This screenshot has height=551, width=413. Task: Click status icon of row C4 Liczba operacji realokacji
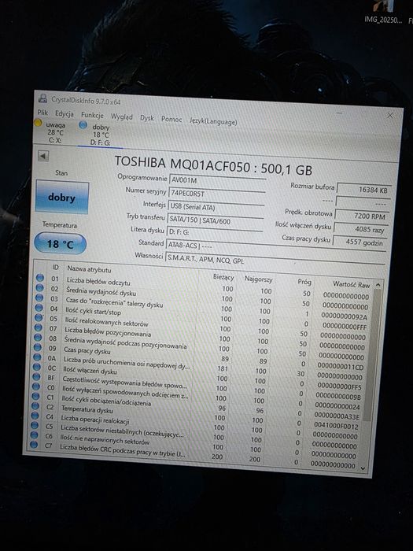click(35, 416)
